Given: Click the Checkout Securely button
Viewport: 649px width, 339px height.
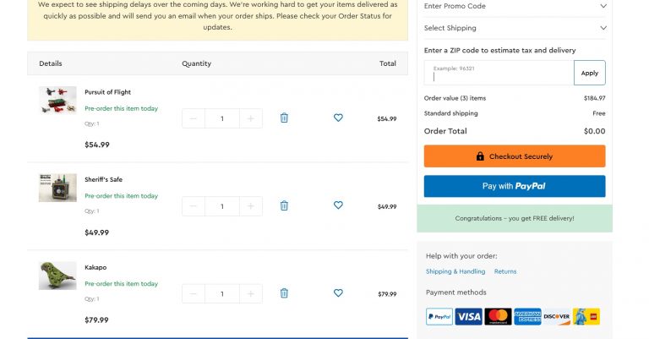Looking at the screenshot, I should click(515, 156).
